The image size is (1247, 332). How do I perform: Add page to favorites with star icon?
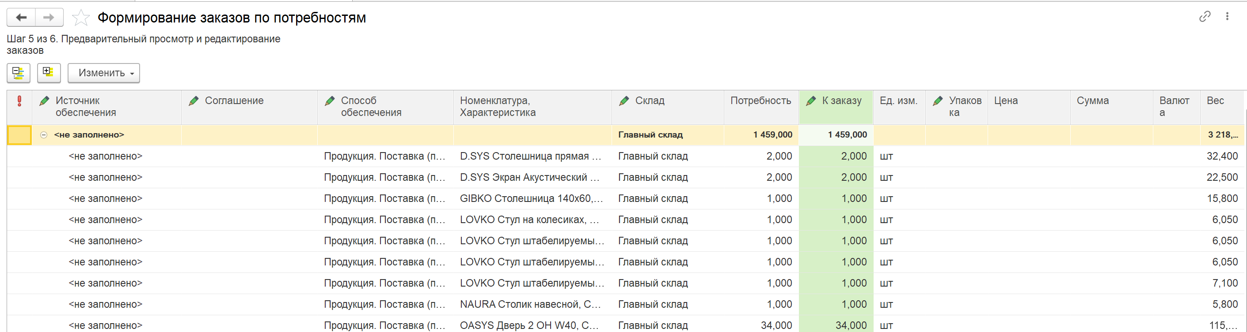point(80,19)
